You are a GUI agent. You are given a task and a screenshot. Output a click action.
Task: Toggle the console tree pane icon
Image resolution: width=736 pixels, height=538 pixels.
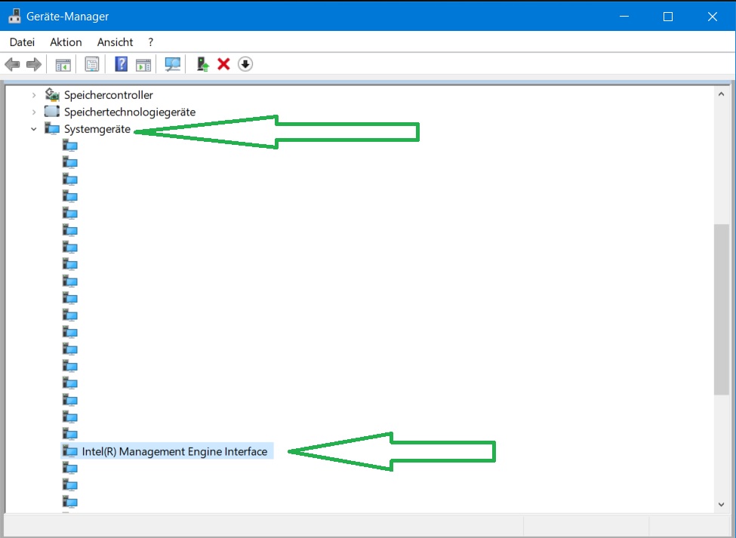pos(63,64)
